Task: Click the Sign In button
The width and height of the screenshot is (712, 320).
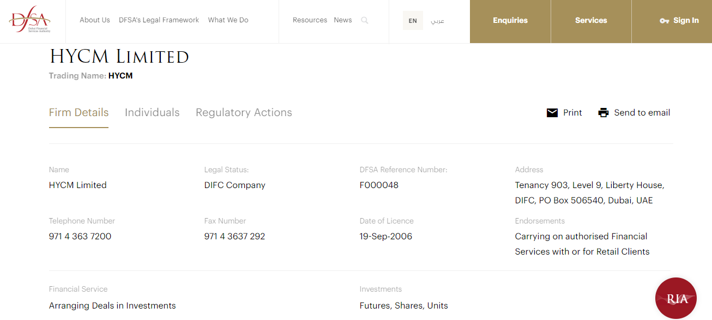Action: pyautogui.click(x=672, y=21)
